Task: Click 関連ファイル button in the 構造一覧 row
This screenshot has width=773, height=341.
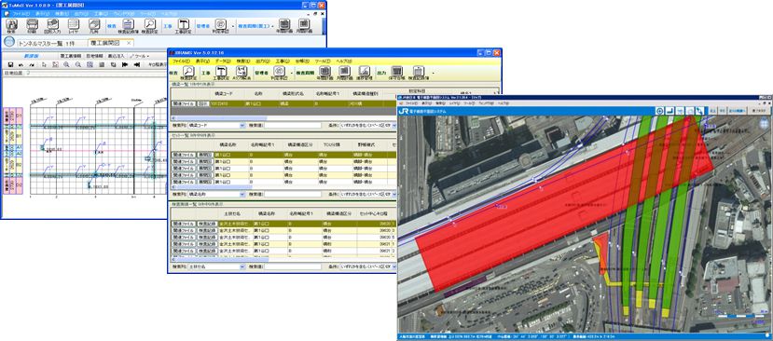Action: coord(184,104)
